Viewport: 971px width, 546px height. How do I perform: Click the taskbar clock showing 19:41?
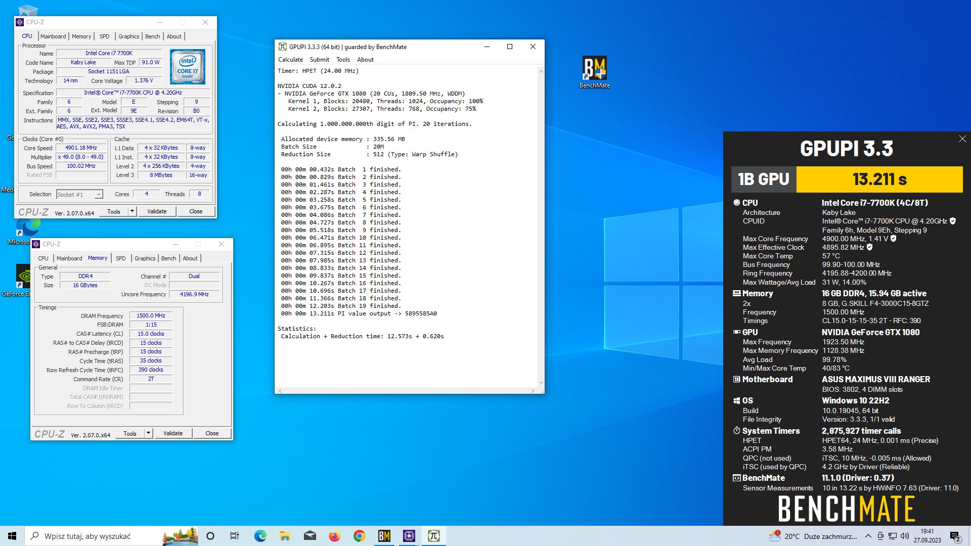927,536
